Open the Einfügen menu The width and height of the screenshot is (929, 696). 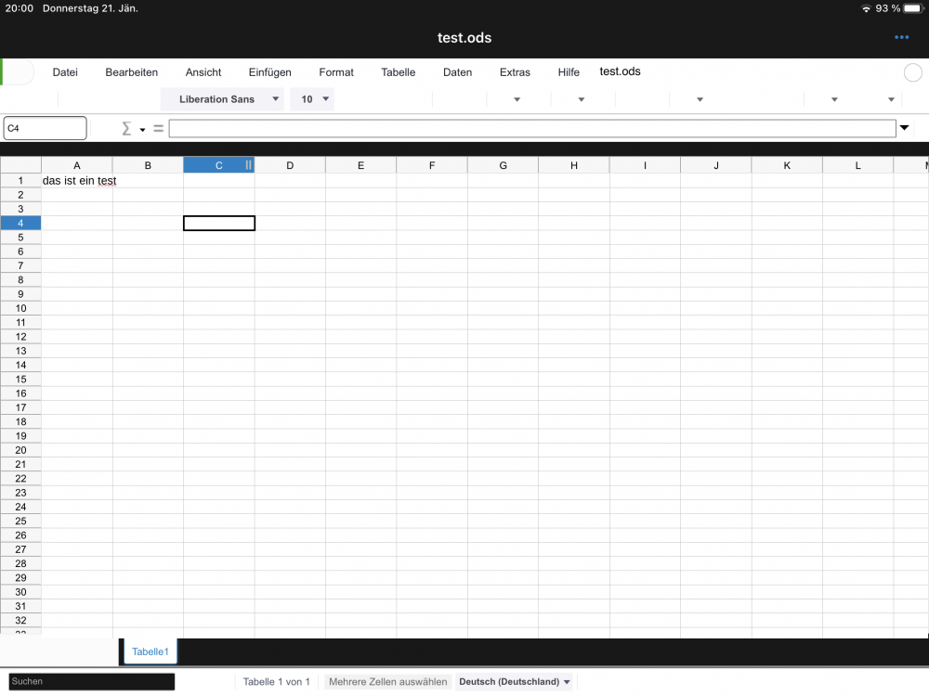269,72
